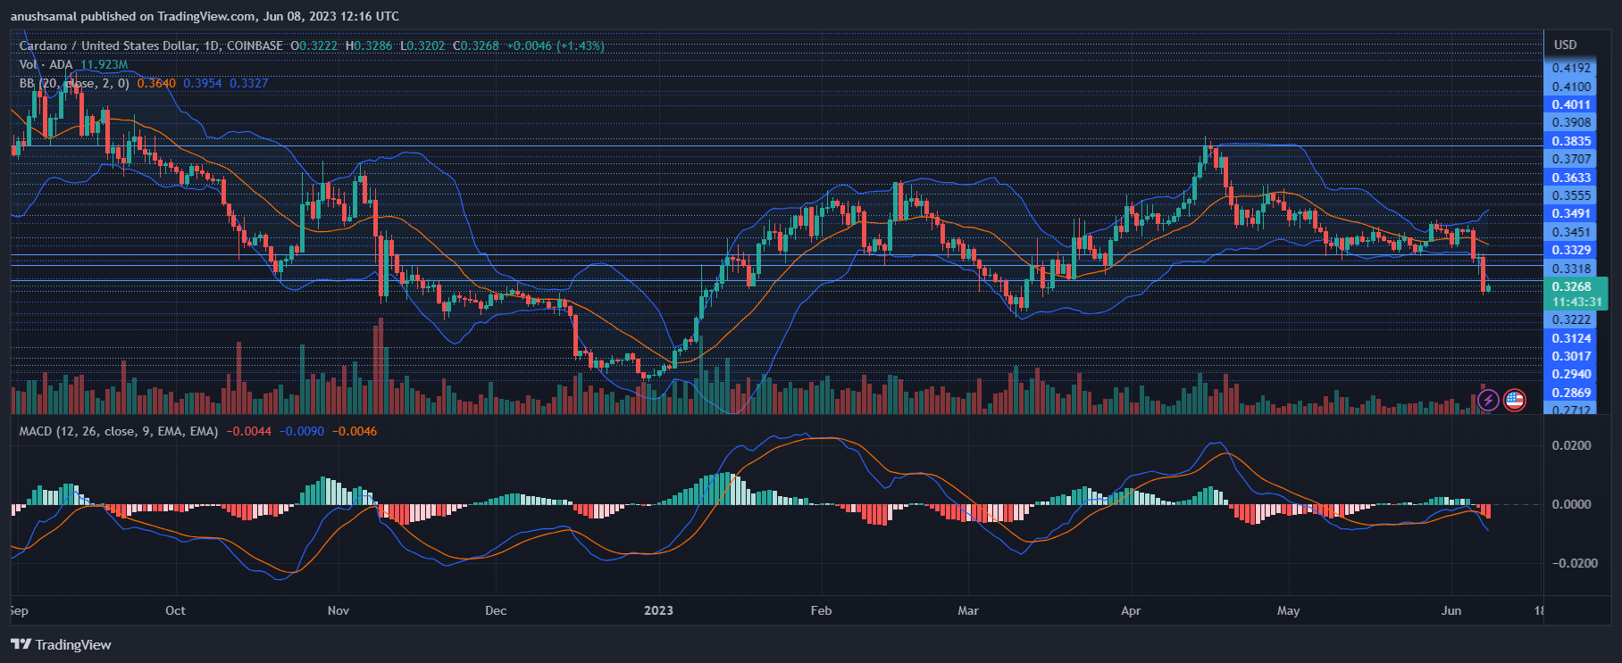Click the 0.3124 price level label
Screen dimensions: 1622x663
1571,338
